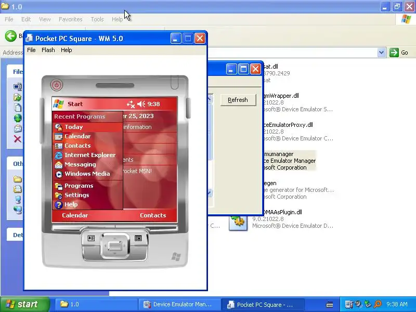Click the taskbar keyboard tray icon
The image size is (416, 312).
(330, 305)
